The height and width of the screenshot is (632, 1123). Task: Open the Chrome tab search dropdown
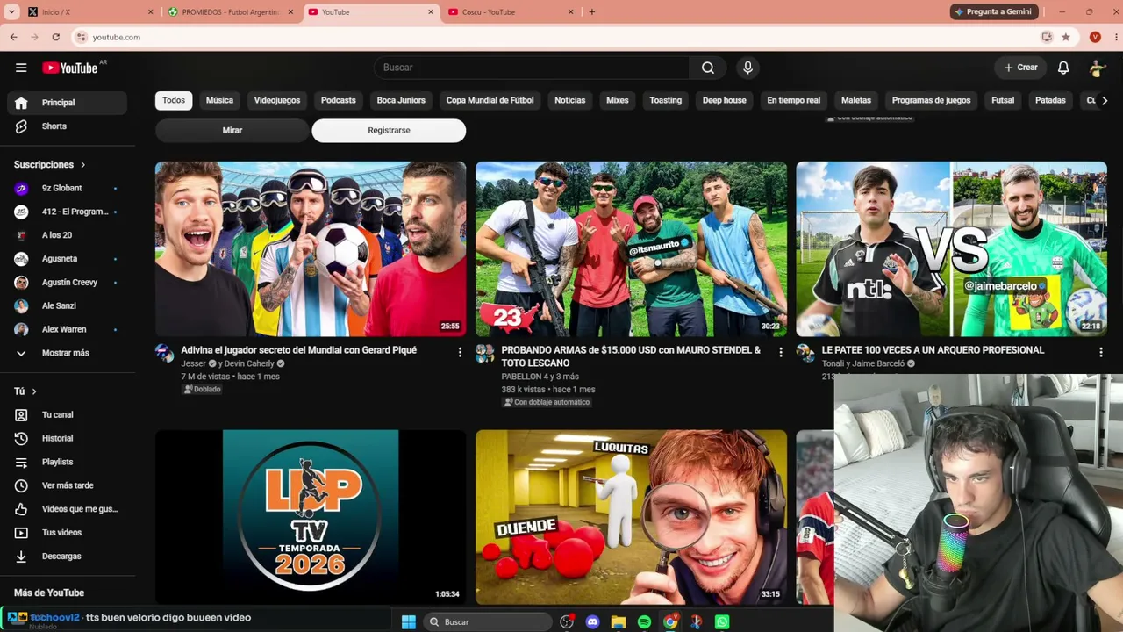point(11,12)
